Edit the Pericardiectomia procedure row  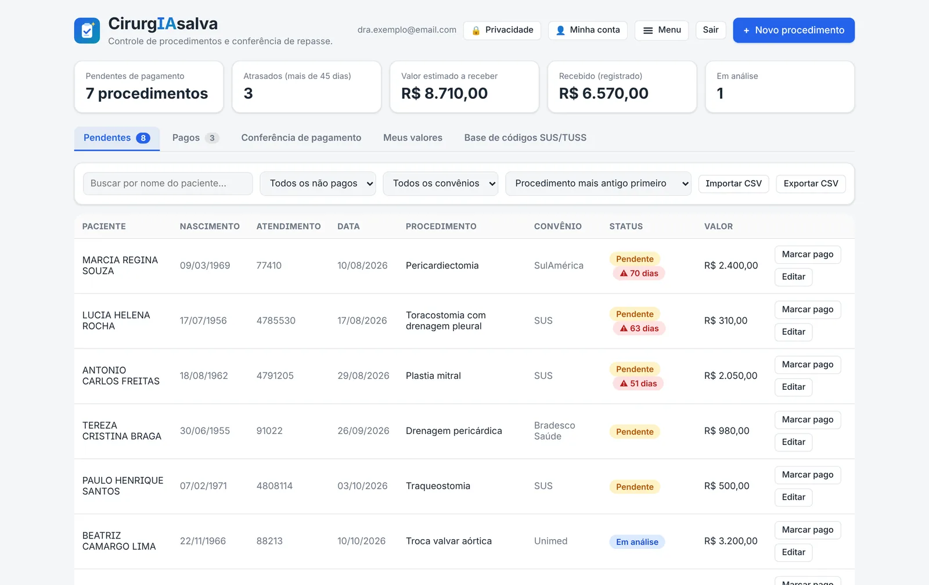click(793, 277)
